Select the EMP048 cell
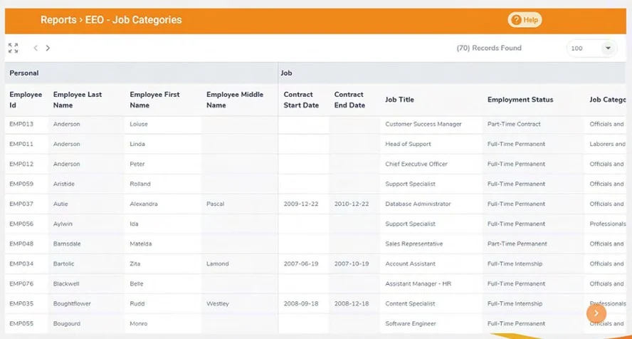632x339 pixels. 21,244
